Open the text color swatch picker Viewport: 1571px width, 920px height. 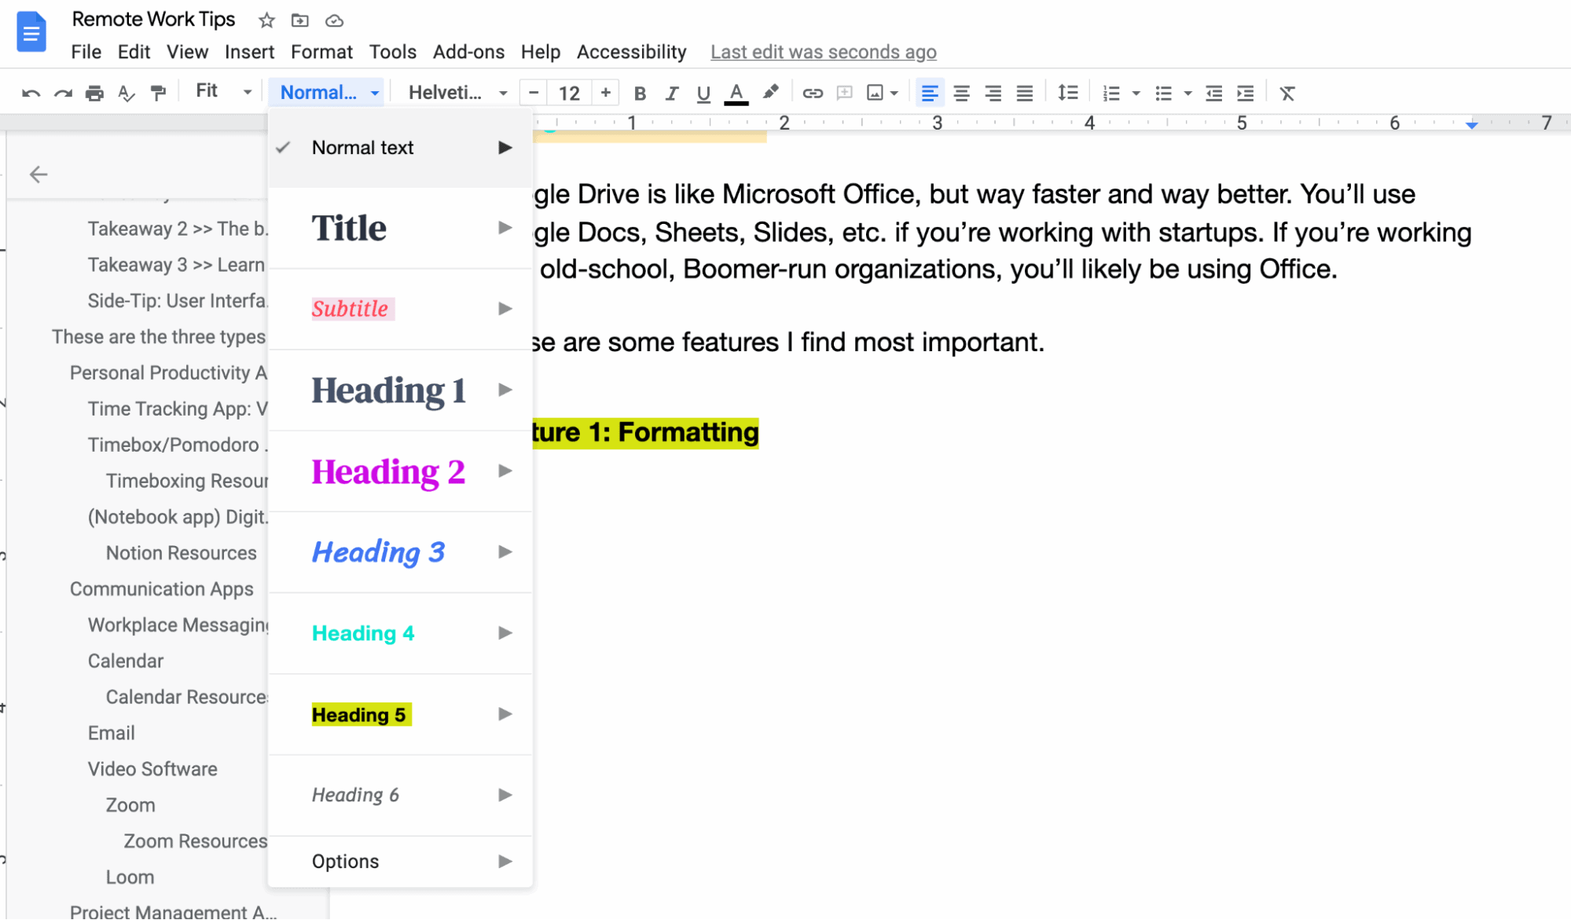[x=736, y=93]
